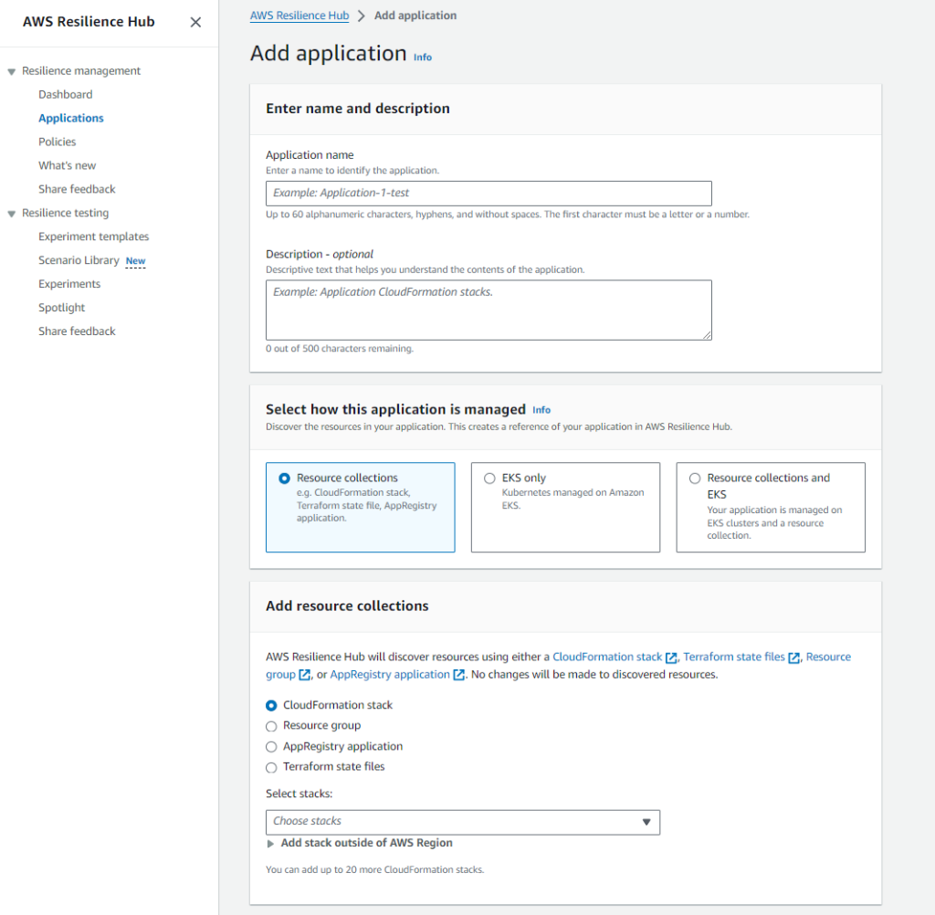
Task: Open the Dashboard from the sidebar
Action: [65, 94]
